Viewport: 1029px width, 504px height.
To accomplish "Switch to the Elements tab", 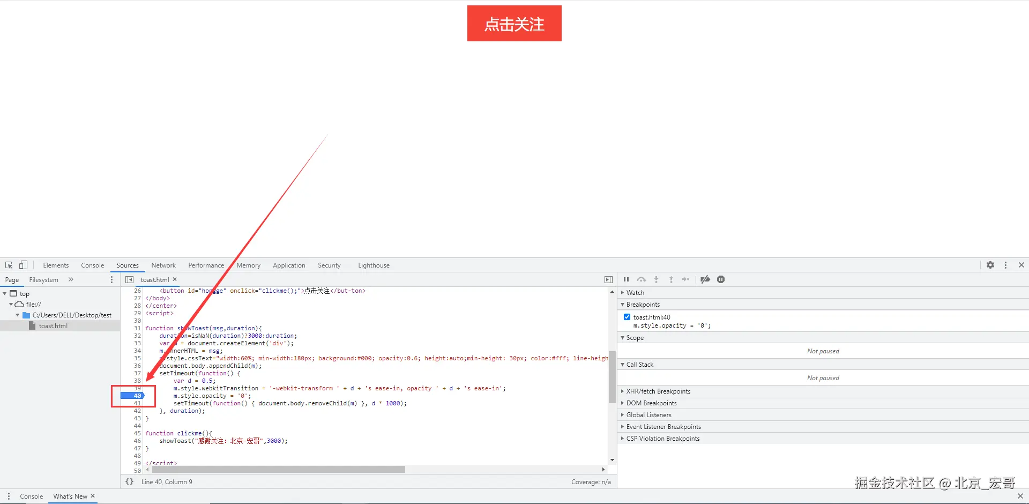I will [56, 265].
